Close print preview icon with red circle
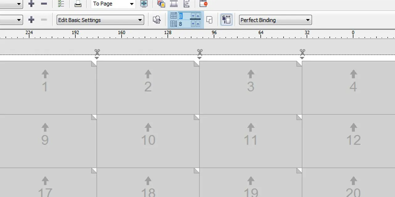The image size is (395, 197). (203, 4)
